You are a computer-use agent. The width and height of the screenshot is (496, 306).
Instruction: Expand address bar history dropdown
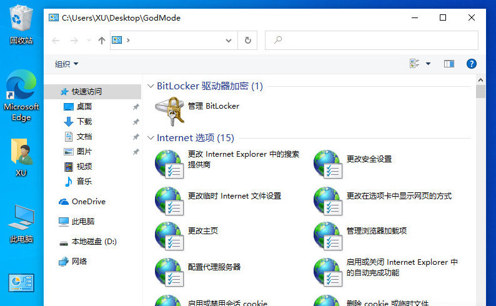[229, 41]
